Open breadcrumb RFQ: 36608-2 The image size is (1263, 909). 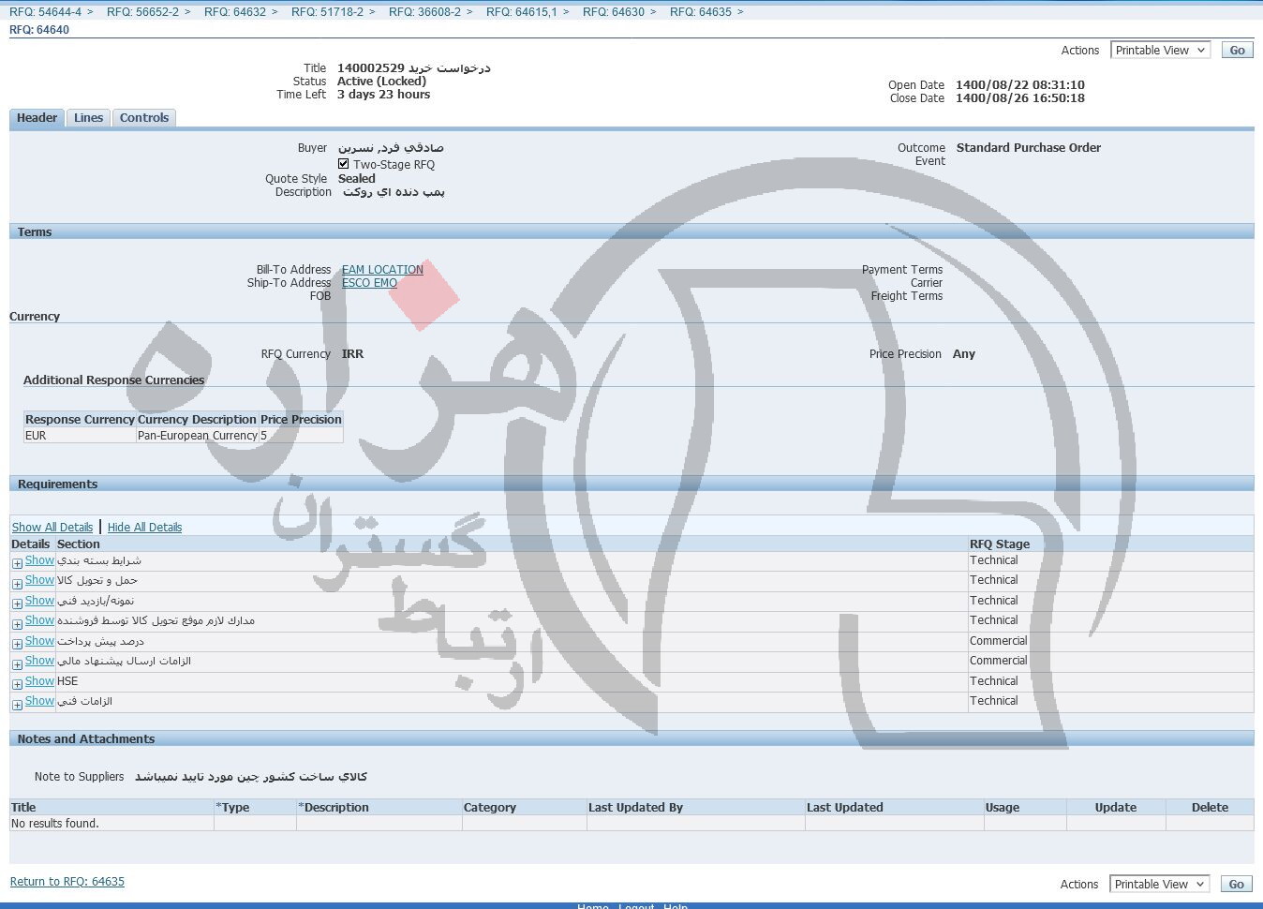(424, 12)
